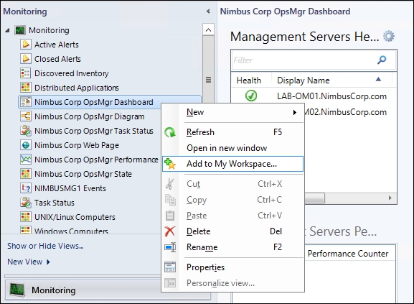Click the Properties icon in context menu
The image size is (414, 304).
[x=170, y=267]
